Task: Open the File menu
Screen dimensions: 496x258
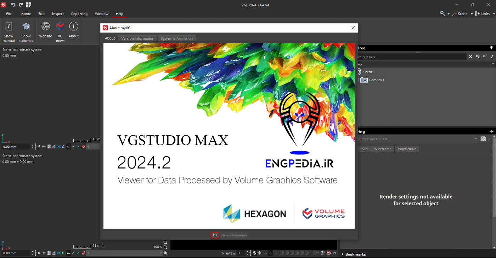Action: (x=9, y=14)
